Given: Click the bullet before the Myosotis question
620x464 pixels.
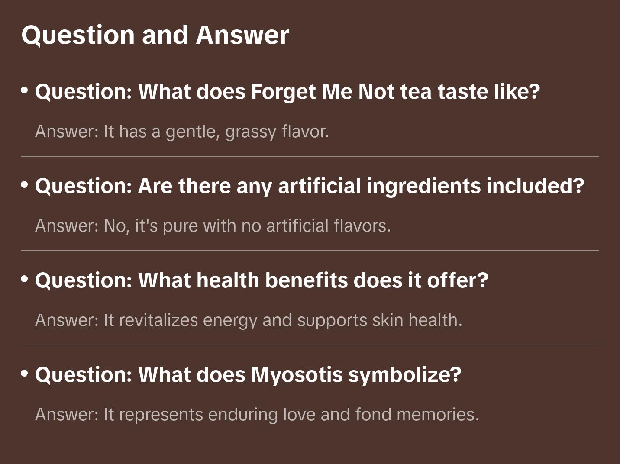Looking at the screenshot, I should point(25,373).
